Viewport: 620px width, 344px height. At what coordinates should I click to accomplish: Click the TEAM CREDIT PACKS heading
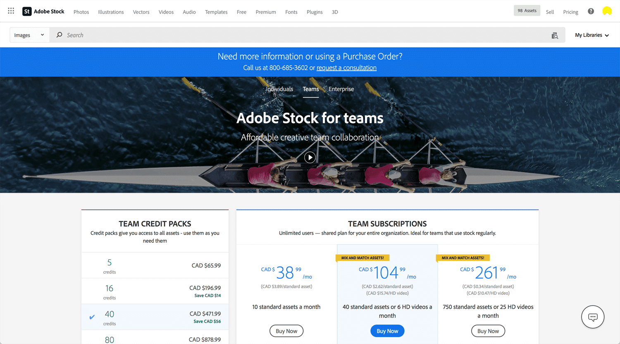tap(155, 224)
